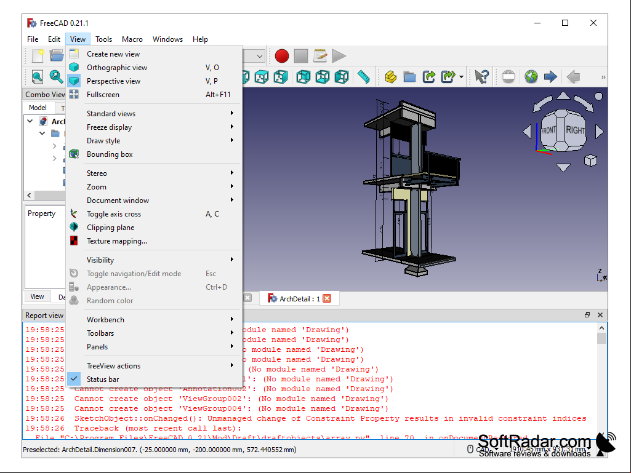631x473 pixels.
Task: Expand hidden toolbar items chevron
Action: point(603,78)
